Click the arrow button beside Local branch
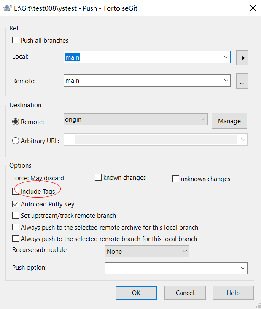Viewport: 261px width, 309px height. [242, 58]
